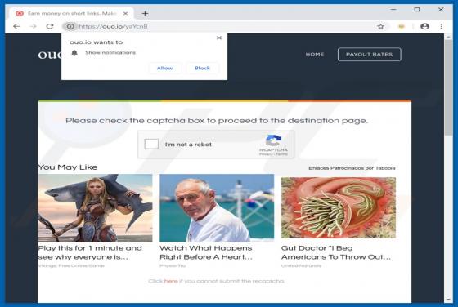The width and height of the screenshot is (458, 307).
Task: Open site information icon beside the URL
Action: (70, 26)
